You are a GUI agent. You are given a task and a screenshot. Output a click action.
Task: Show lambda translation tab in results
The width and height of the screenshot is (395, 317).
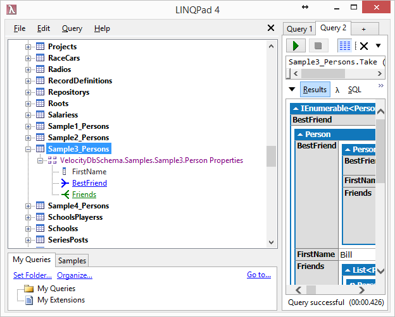pyautogui.click(x=337, y=90)
